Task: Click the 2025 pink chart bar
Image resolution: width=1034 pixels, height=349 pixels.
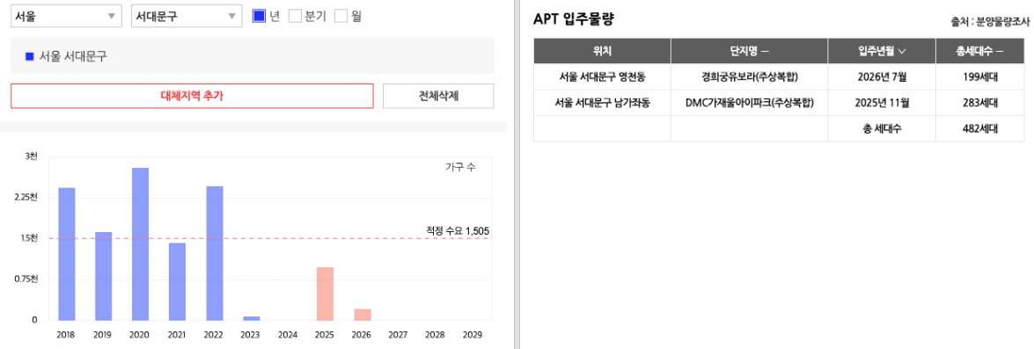Action: 325,294
